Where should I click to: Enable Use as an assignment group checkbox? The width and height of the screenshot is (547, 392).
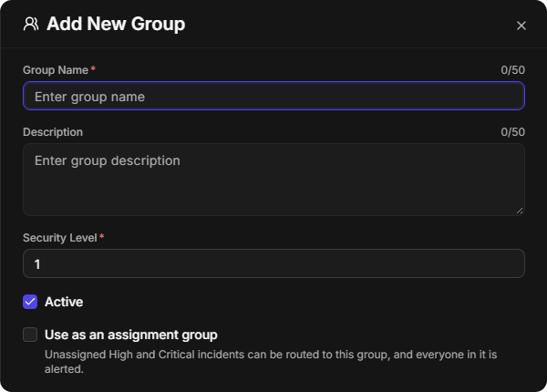coord(30,335)
